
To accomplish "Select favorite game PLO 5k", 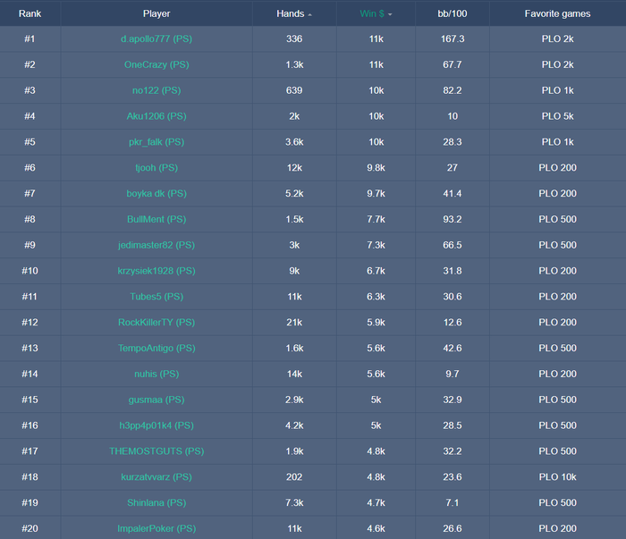I will tap(557, 116).
